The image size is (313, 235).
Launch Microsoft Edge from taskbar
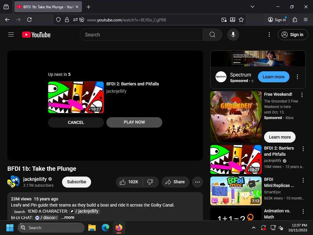coord(105,228)
